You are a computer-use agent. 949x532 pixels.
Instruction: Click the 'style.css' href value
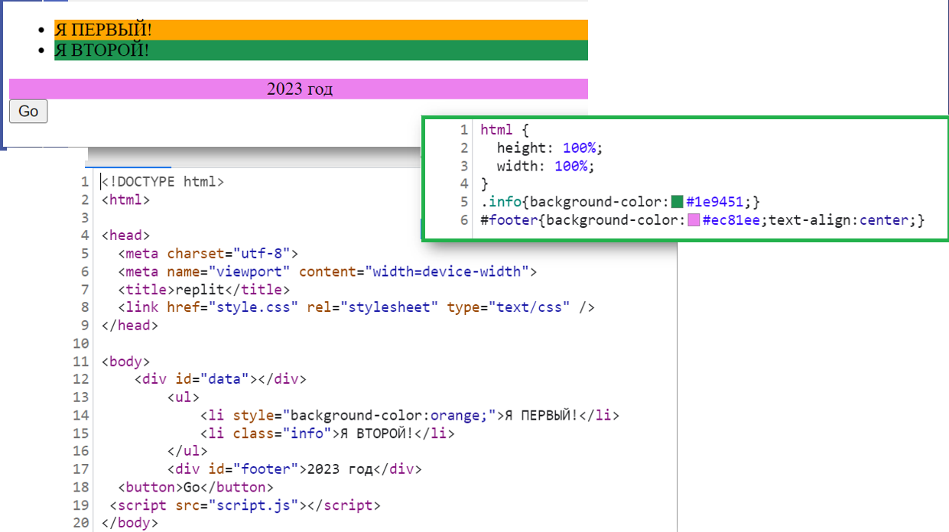[x=265, y=307]
